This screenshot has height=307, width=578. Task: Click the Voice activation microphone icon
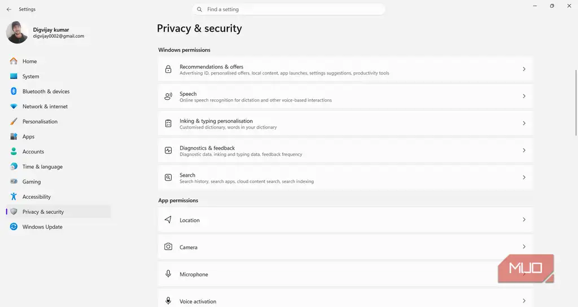pos(168,301)
